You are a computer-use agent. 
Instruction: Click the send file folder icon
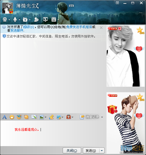[25, 19]
